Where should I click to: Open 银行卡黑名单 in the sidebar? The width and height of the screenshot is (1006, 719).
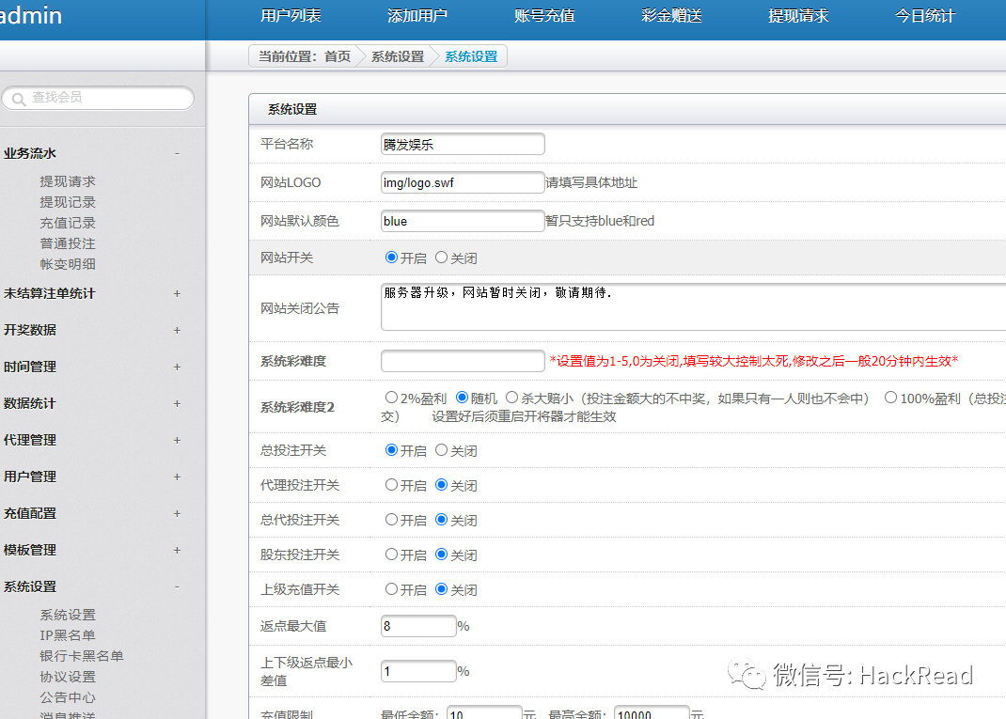(82, 656)
